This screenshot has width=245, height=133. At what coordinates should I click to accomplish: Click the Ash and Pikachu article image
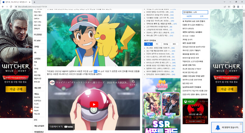[x=94, y=40]
